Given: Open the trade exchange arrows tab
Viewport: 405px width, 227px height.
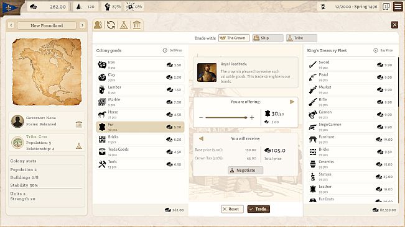Looking at the screenshot, I should click(x=111, y=25).
